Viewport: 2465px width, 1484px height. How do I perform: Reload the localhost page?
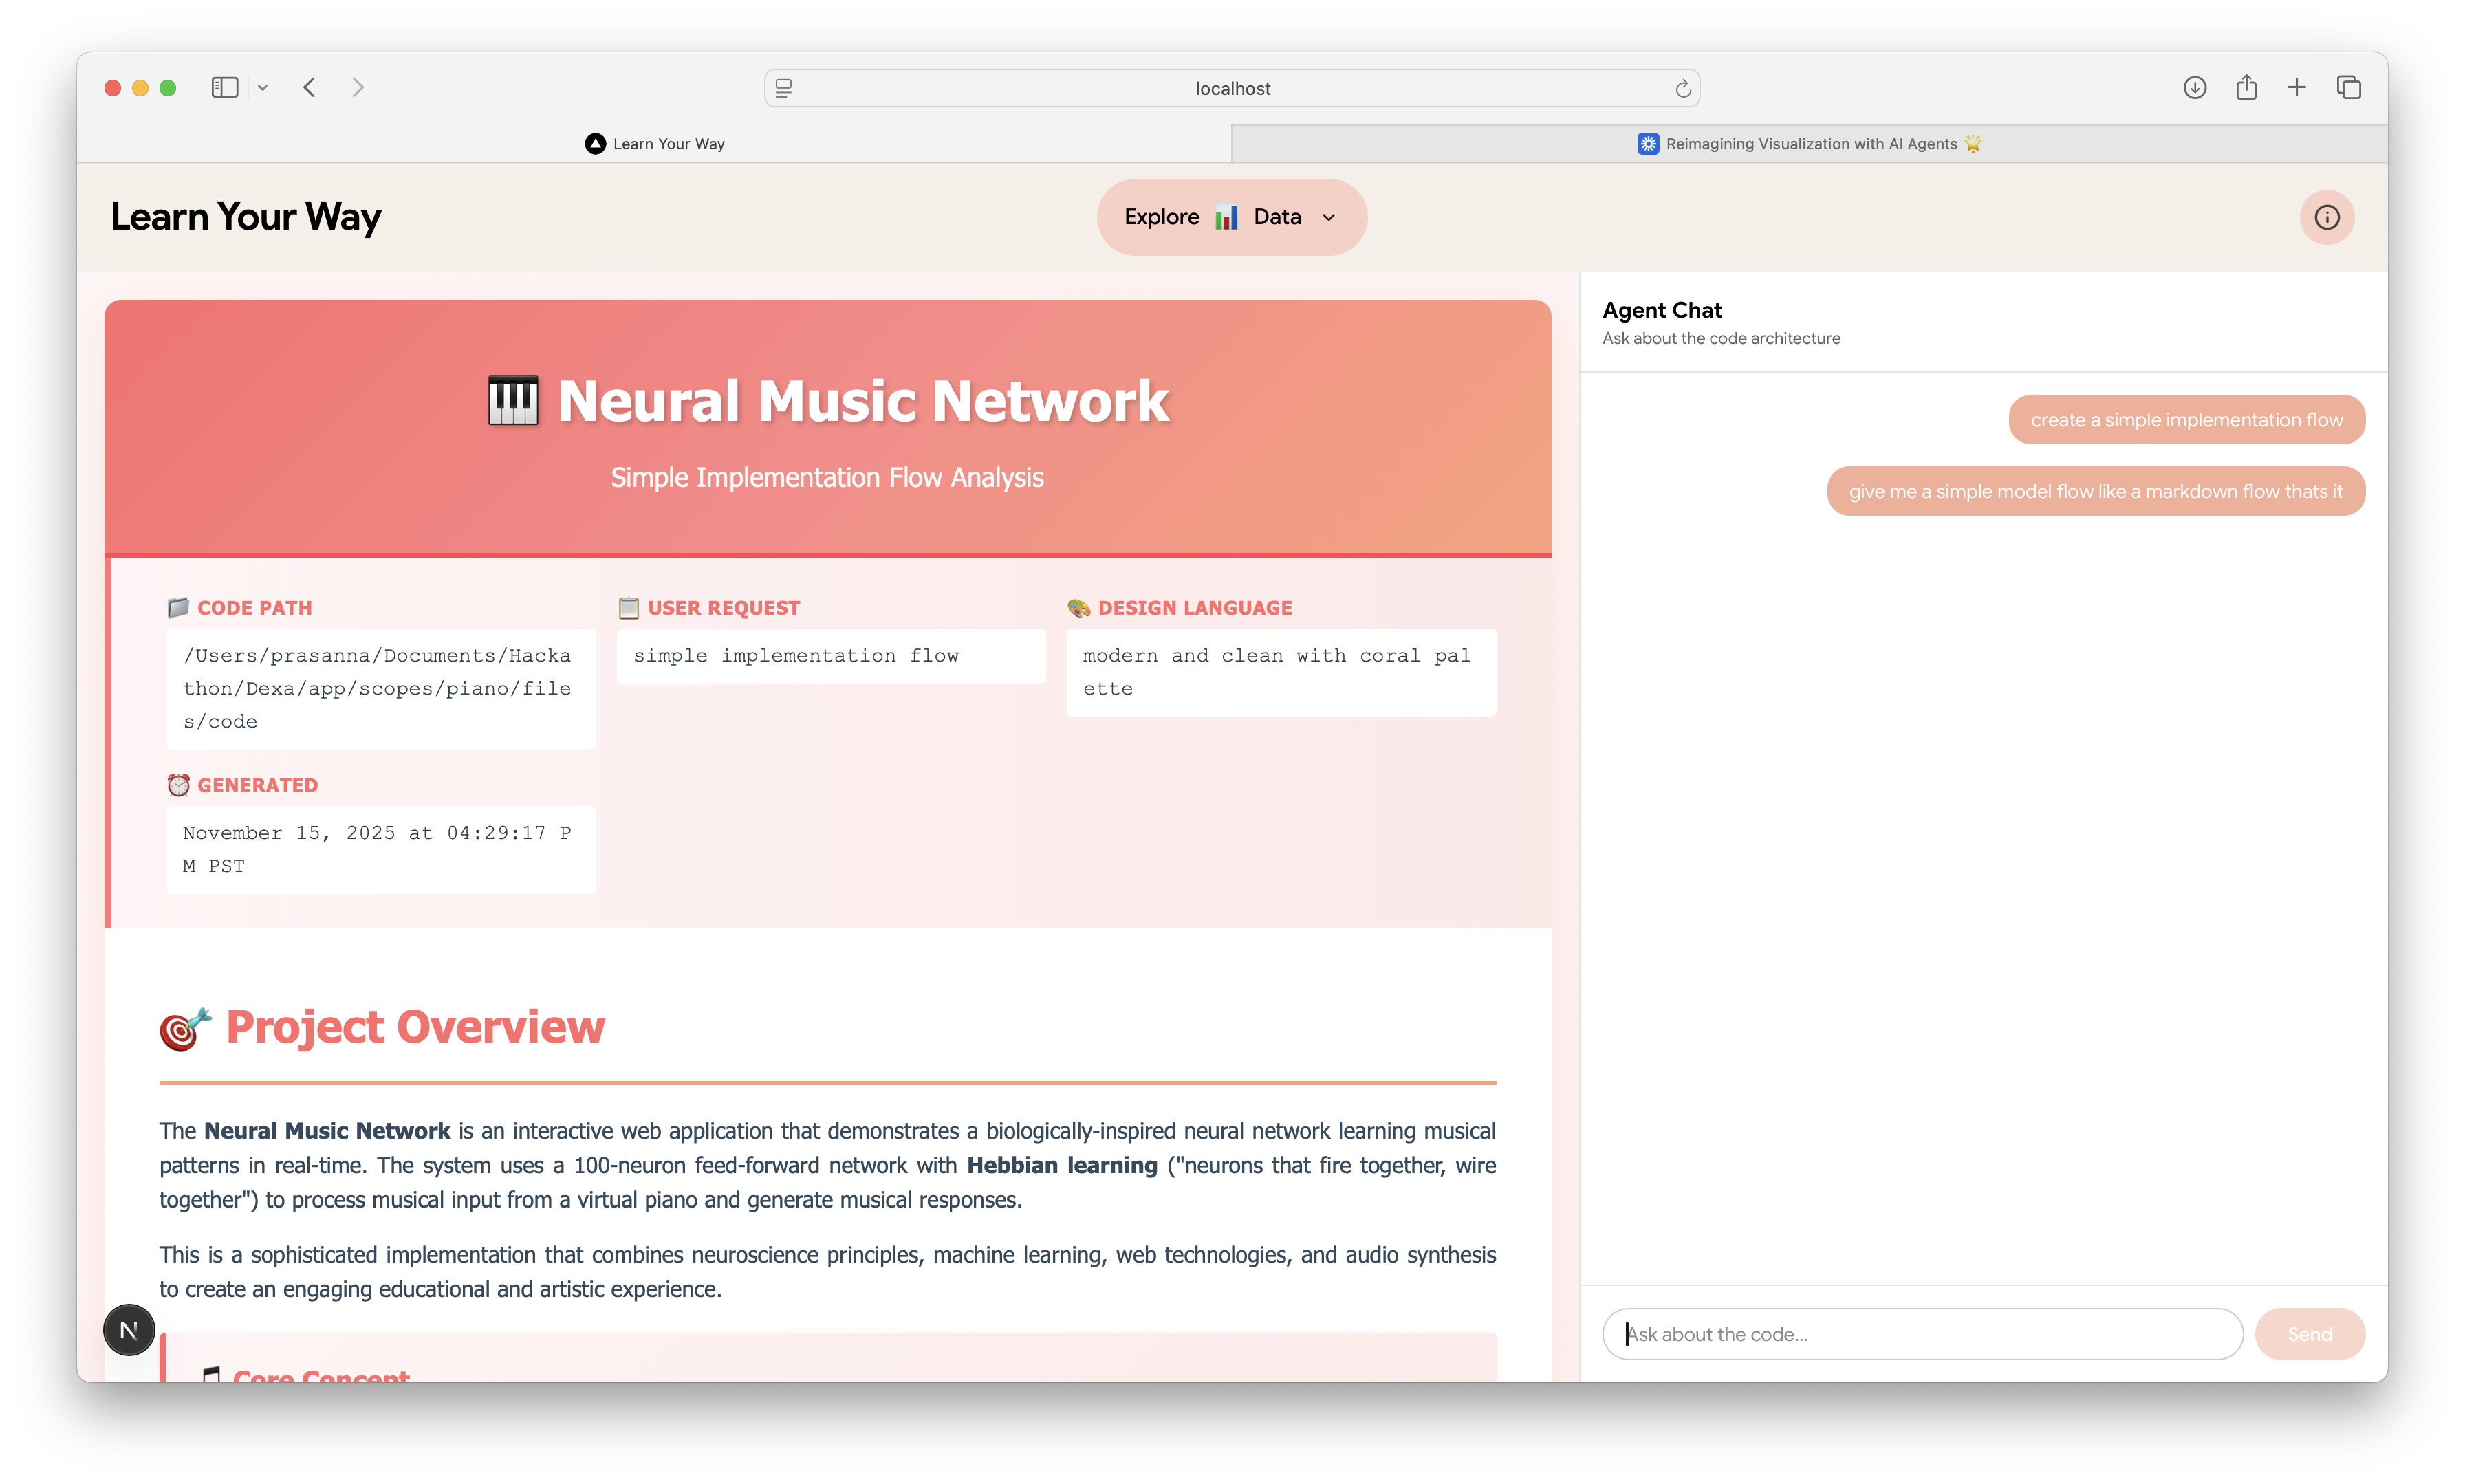(1683, 89)
